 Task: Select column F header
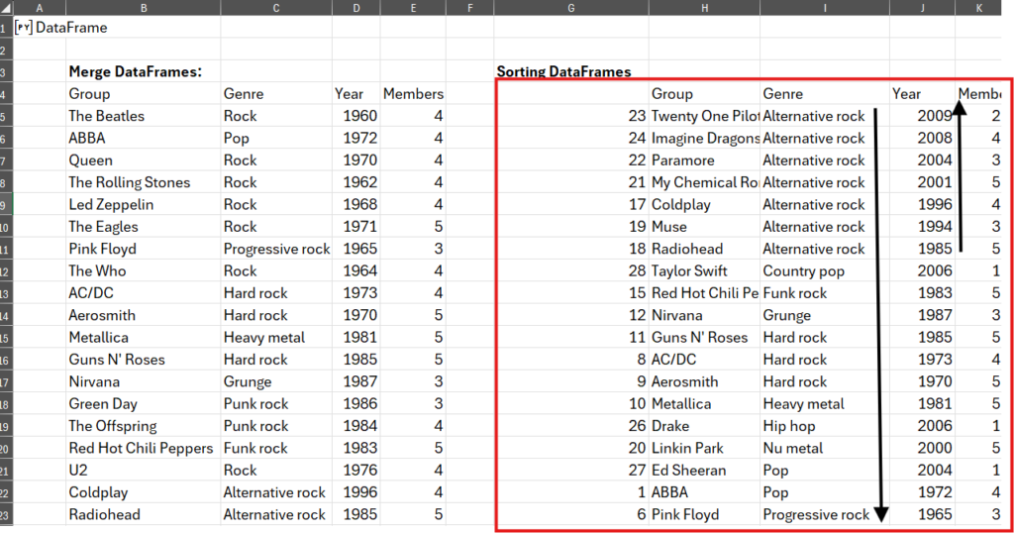point(470,8)
